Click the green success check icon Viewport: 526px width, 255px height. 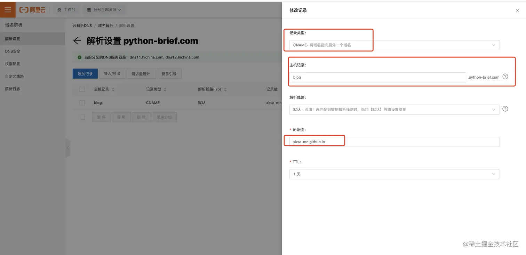click(x=80, y=57)
